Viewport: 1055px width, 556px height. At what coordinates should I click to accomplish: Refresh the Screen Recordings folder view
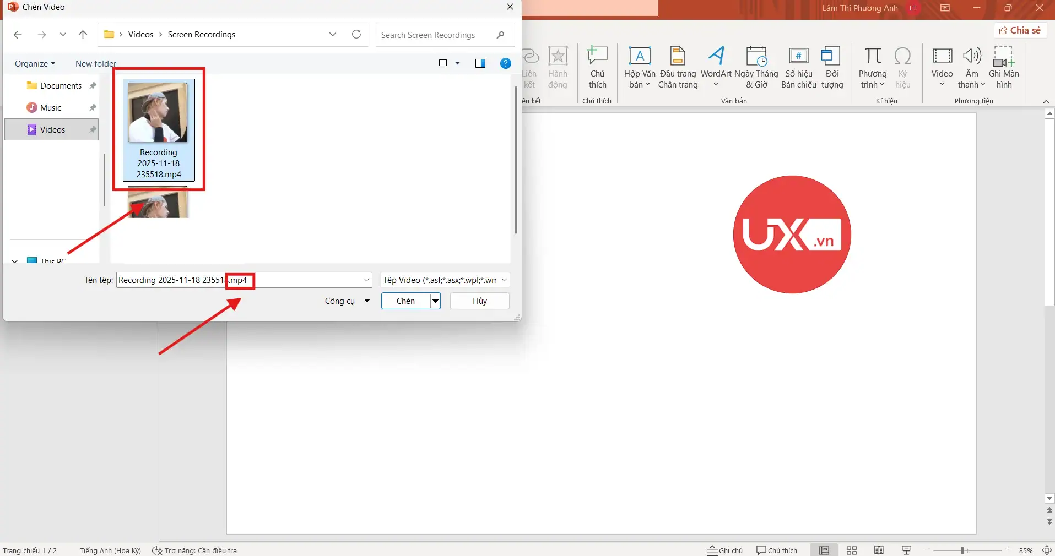(x=356, y=34)
